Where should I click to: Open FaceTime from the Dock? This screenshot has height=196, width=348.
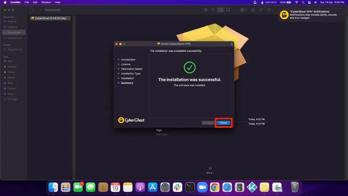pos(78,187)
